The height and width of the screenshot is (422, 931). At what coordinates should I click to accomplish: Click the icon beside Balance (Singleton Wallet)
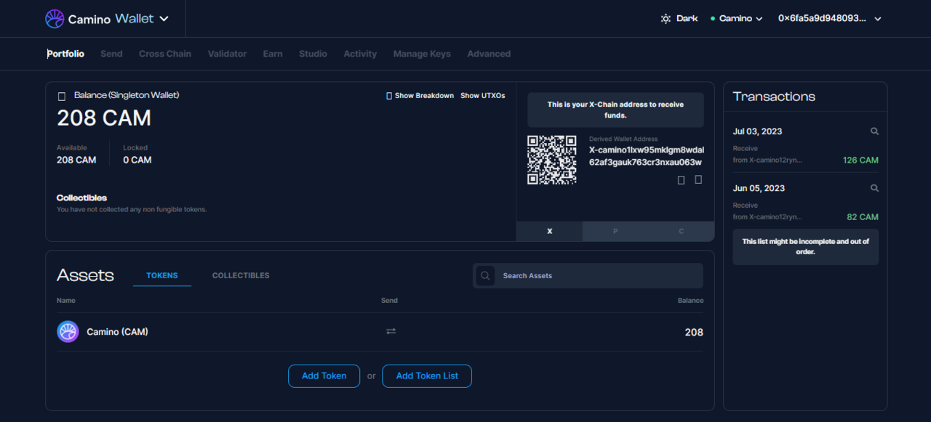(62, 96)
